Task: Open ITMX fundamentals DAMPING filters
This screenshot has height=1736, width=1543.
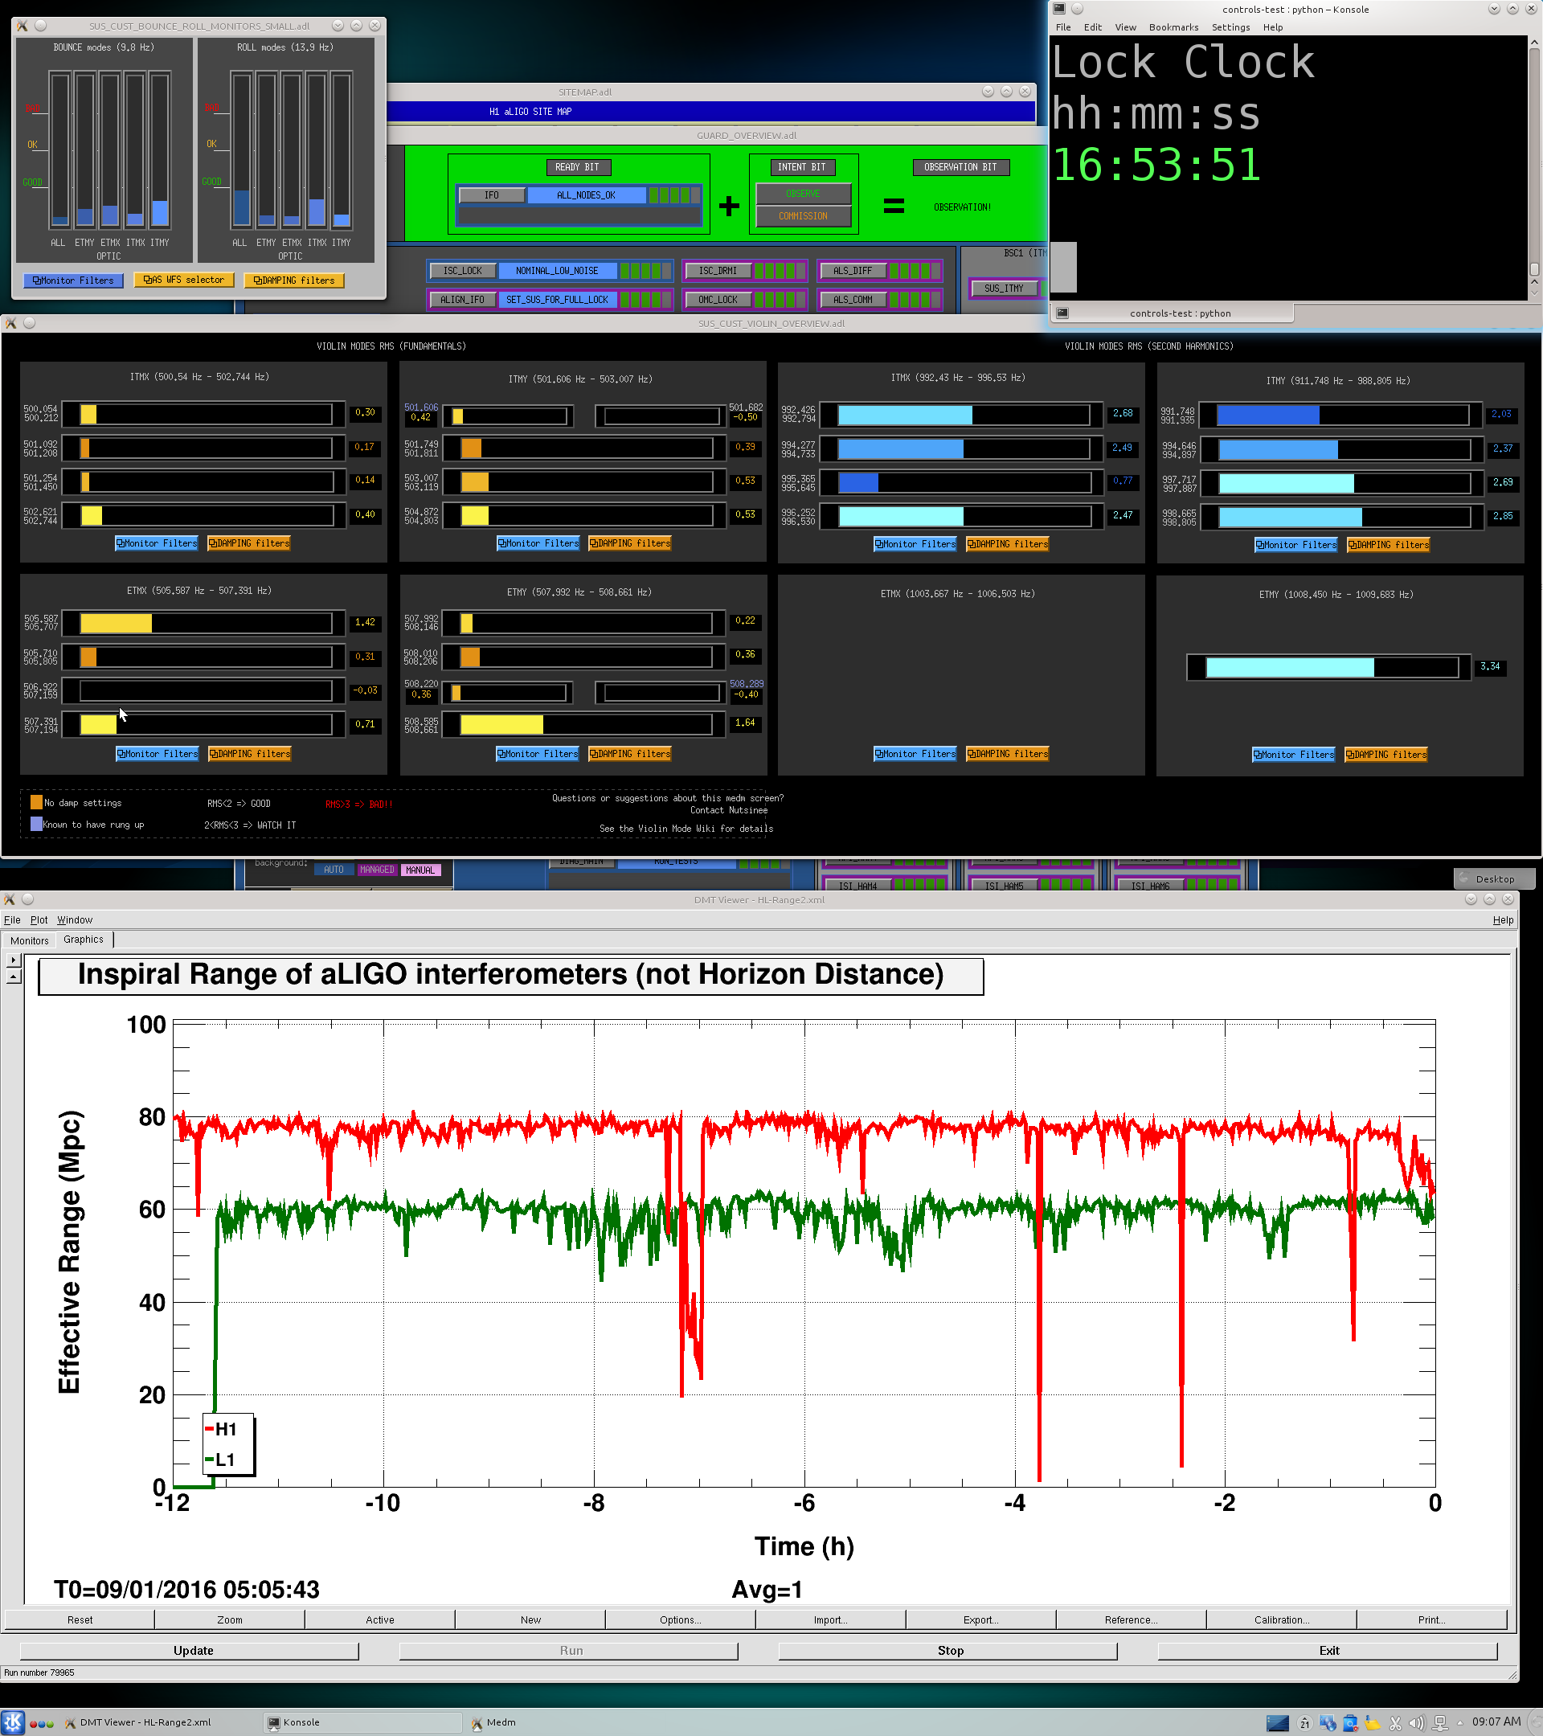Action: pyautogui.click(x=250, y=543)
